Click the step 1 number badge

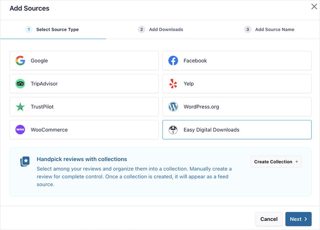coord(29,30)
